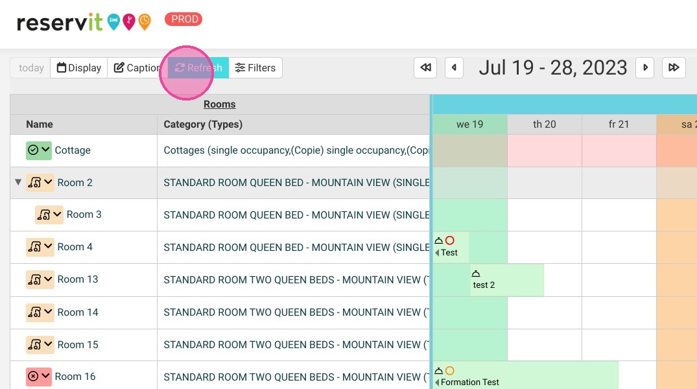Open Room 15 status chevron
The height and width of the screenshot is (389, 697).
pyautogui.click(x=48, y=344)
